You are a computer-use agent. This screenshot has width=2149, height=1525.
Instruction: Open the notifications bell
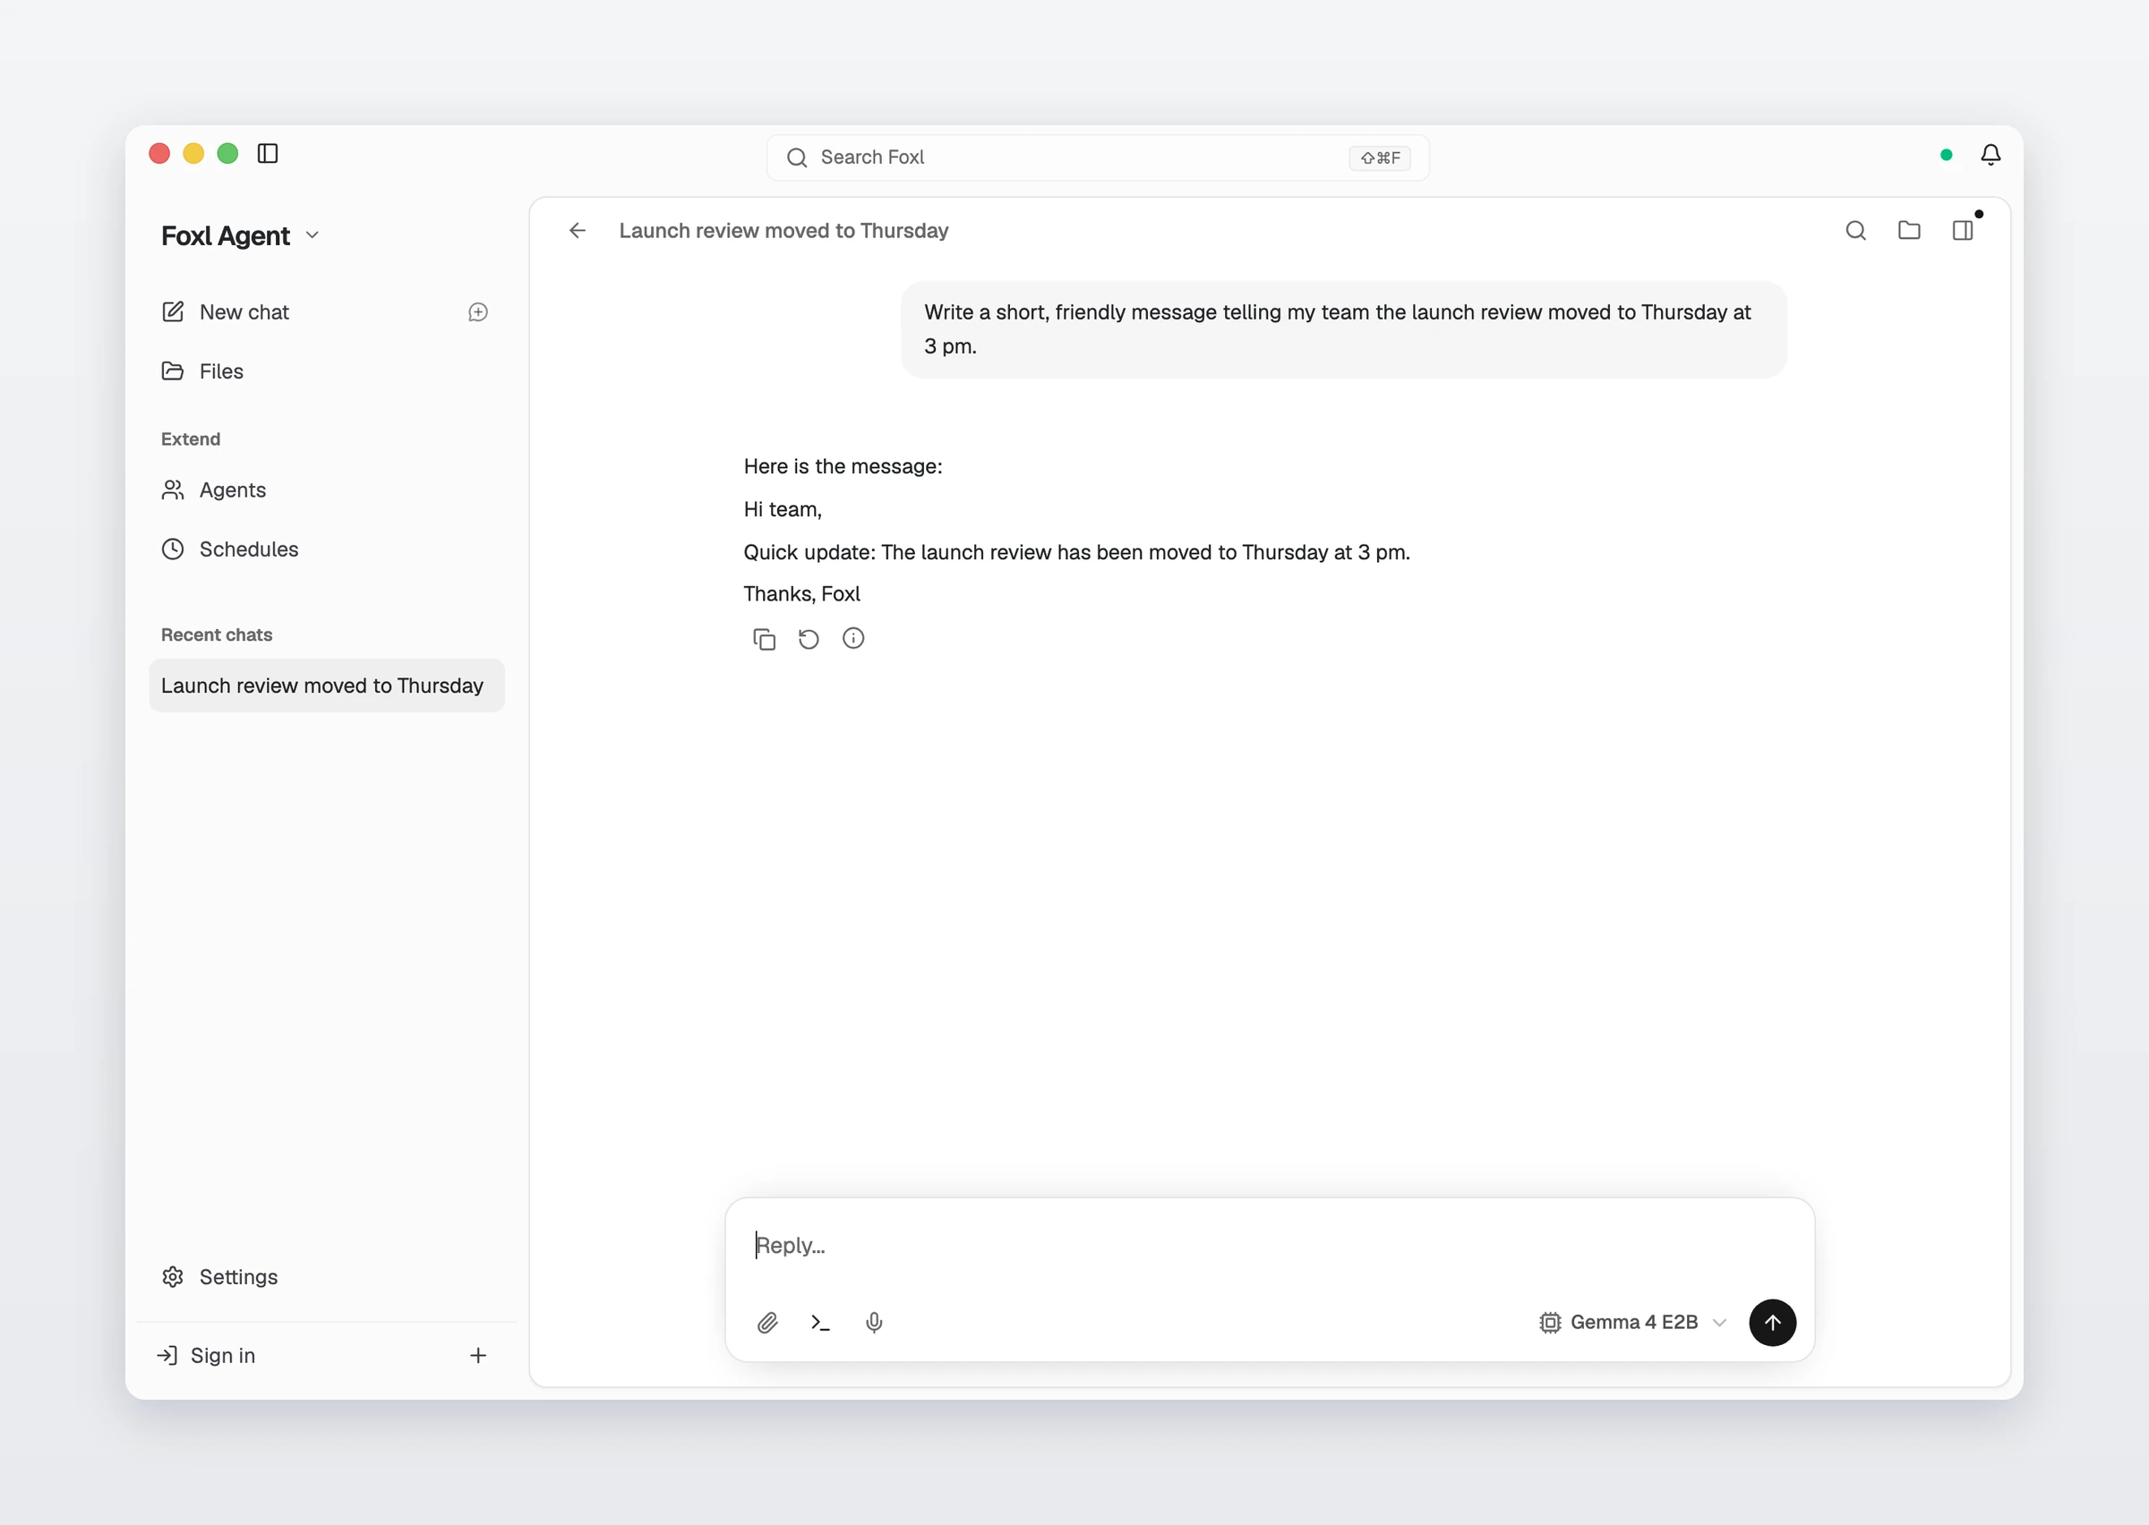[x=1991, y=155]
